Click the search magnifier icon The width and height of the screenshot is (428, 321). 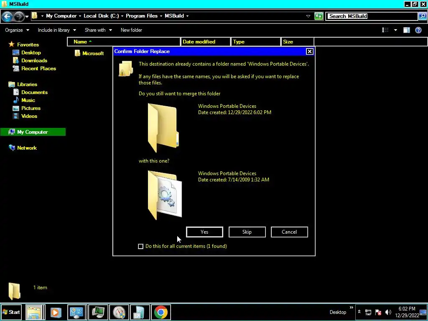422,16
